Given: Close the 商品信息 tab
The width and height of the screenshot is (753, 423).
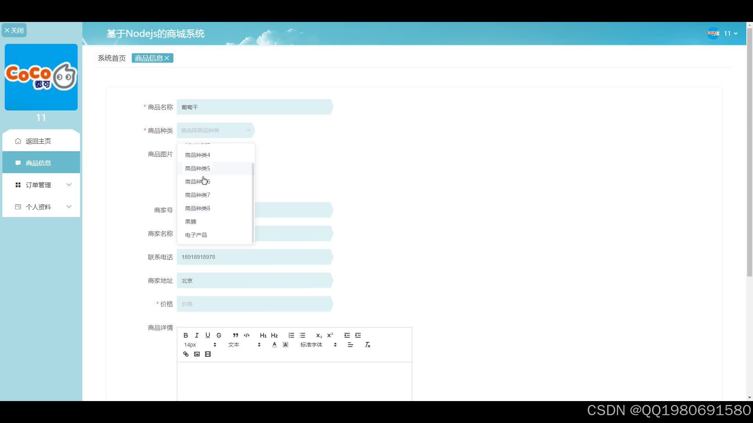Looking at the screenshot, I should [167, 58].
